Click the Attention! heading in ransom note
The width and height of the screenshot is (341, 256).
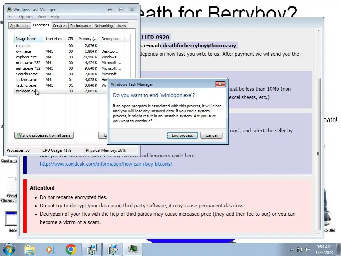[x=42, y=188]
